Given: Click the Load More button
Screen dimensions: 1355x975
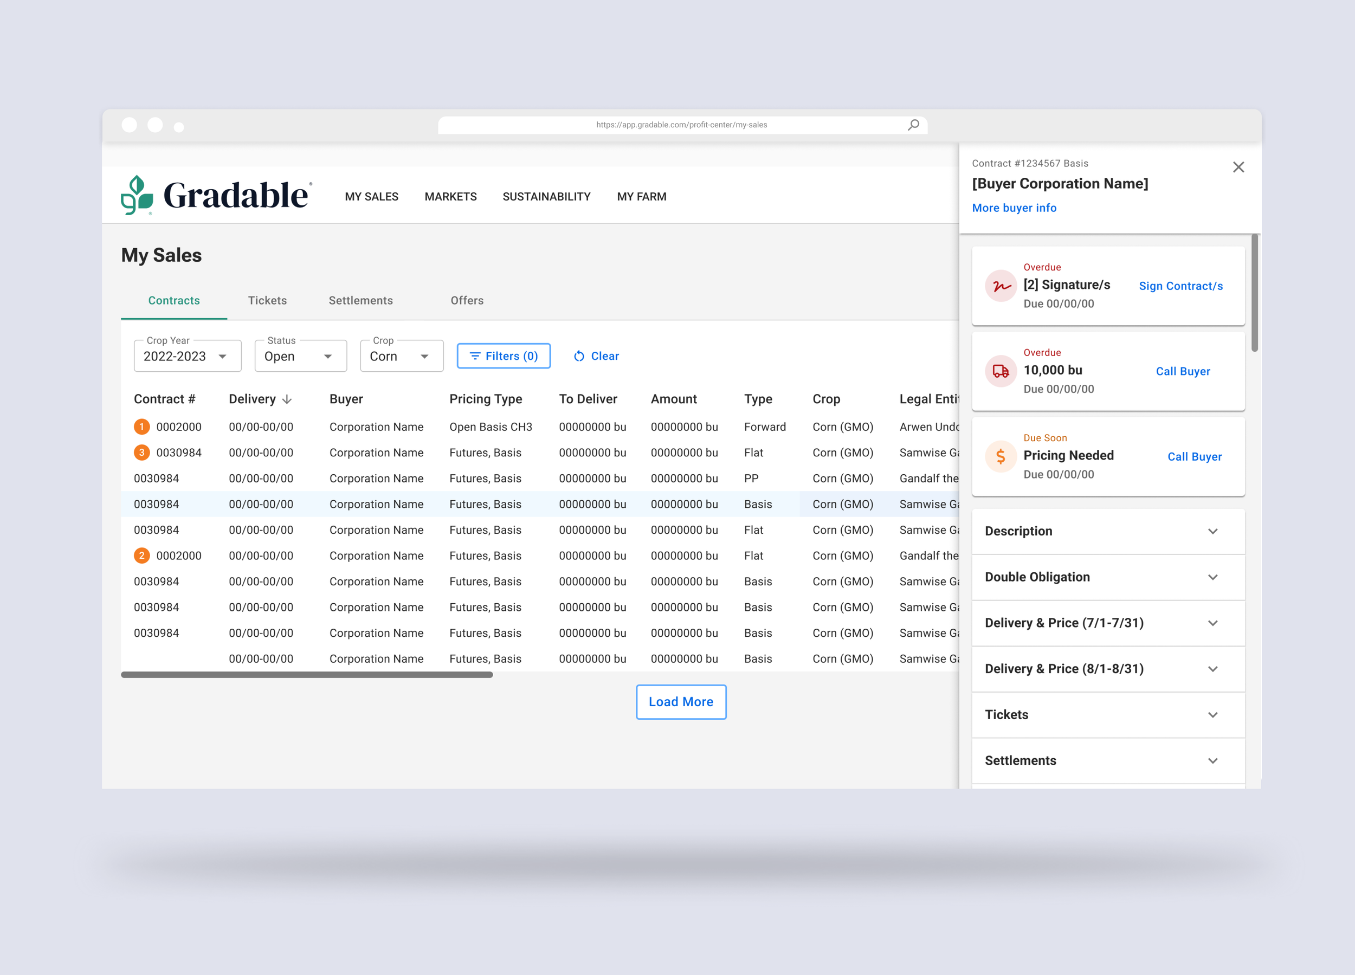Looking at the screenshot, I should point(681,702).
